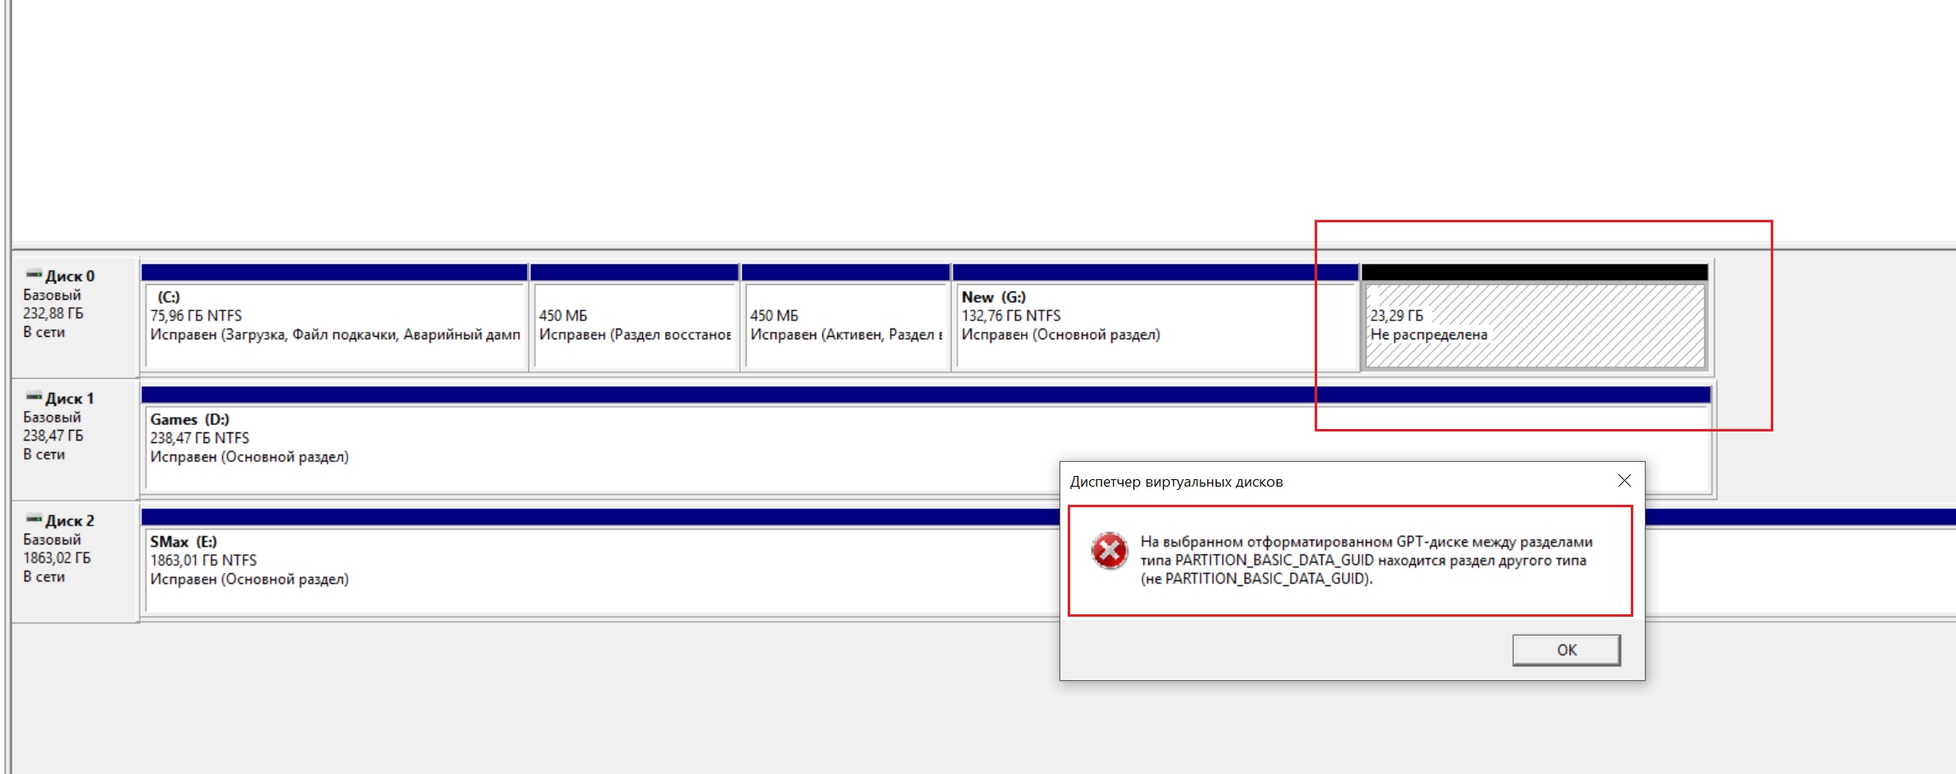
Task: Click the 1863,02 ГБ size of Диск 2
Action: pos(57,558)
